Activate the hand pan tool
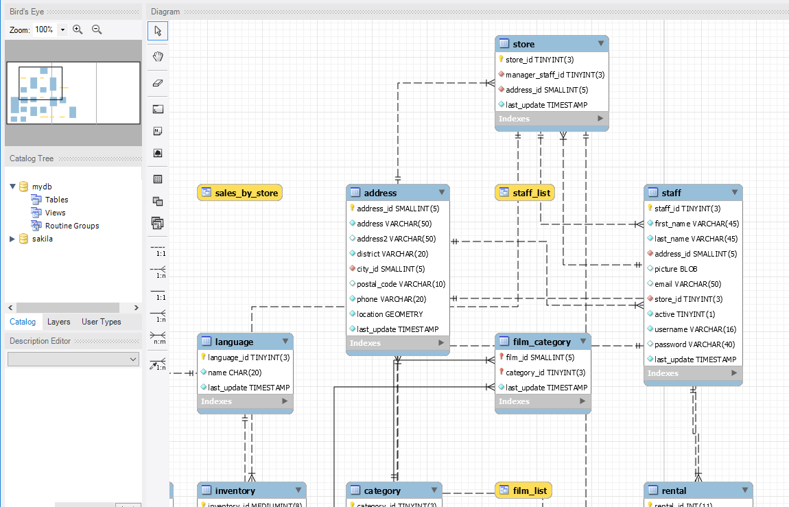This screenshot has height=507, width=789. pyautogui.click(x=158, y=56)
